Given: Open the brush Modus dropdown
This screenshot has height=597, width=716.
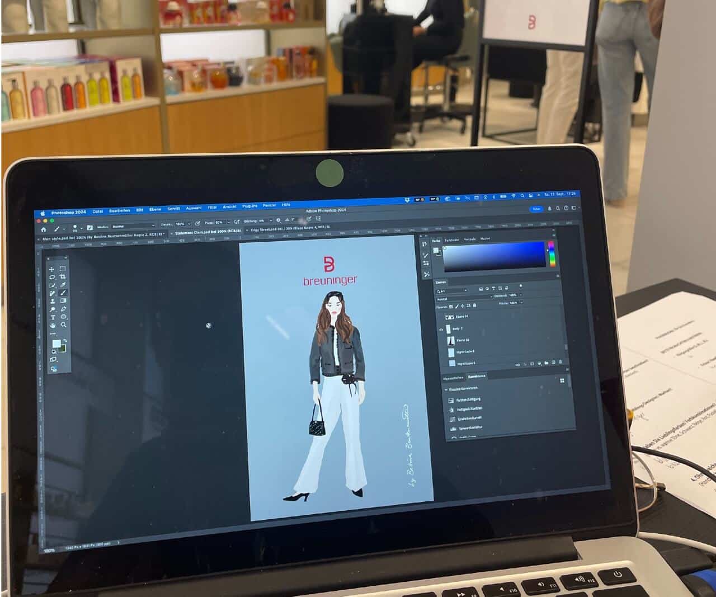Looking at the screenshot, I should click(x=133, y=227).
